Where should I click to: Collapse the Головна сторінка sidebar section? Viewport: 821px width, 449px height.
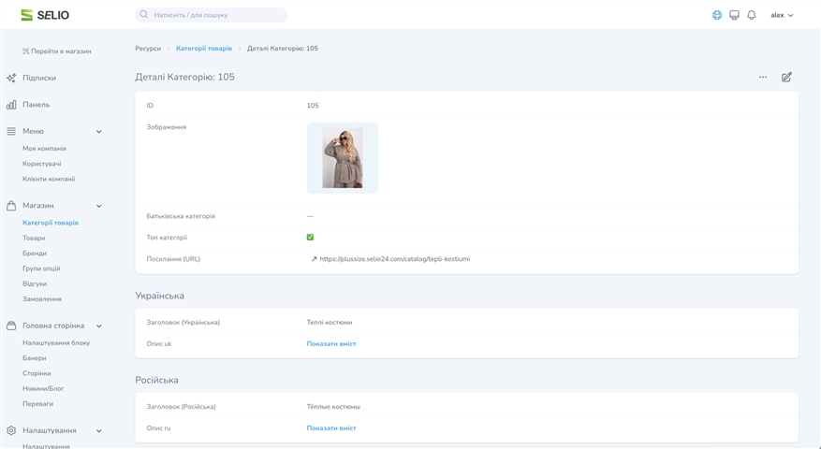(x=99, y=326)
